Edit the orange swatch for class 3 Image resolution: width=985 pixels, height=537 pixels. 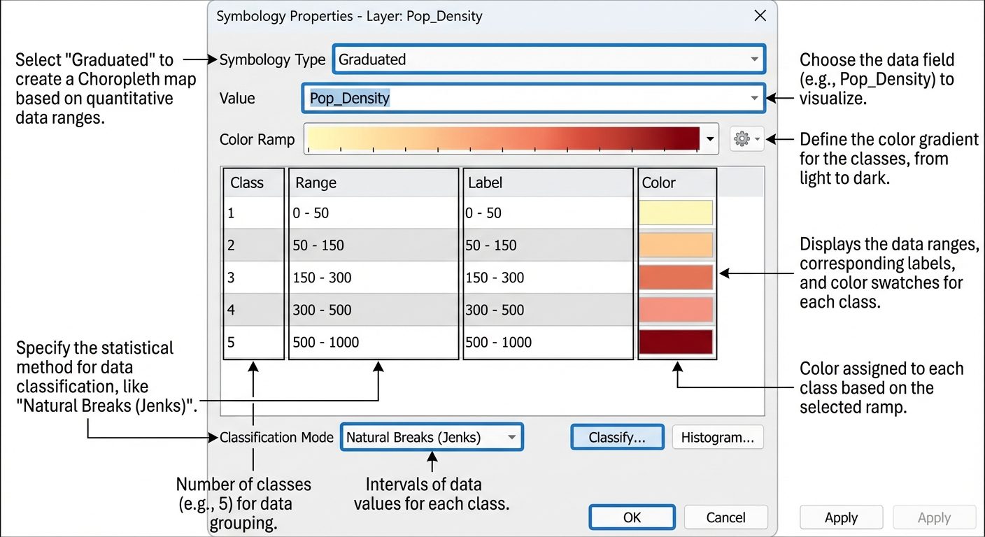pyautogui.click(x=676, y=277)
